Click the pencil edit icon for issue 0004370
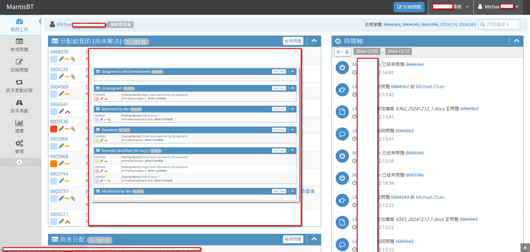Screen dimensions: 530x252 [x=61, y=59]
